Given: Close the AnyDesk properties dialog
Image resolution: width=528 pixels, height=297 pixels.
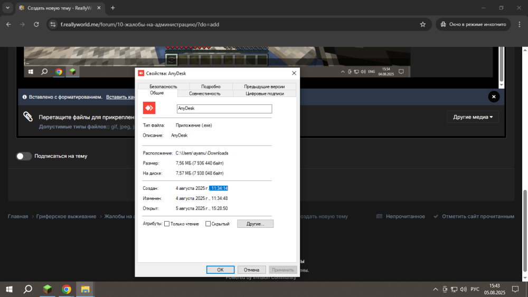Looking at the screenshot, I should pos(294,73).
